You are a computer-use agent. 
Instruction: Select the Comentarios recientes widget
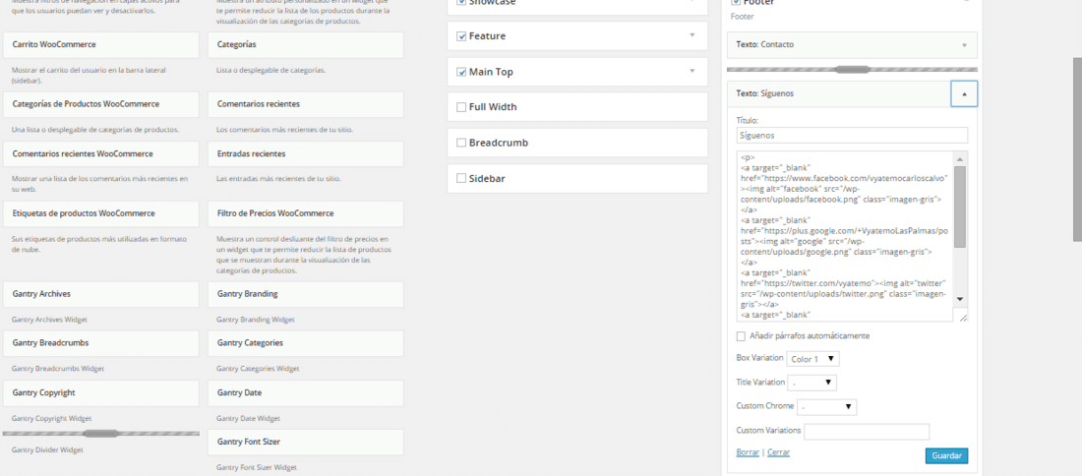[x=306, y=104]
